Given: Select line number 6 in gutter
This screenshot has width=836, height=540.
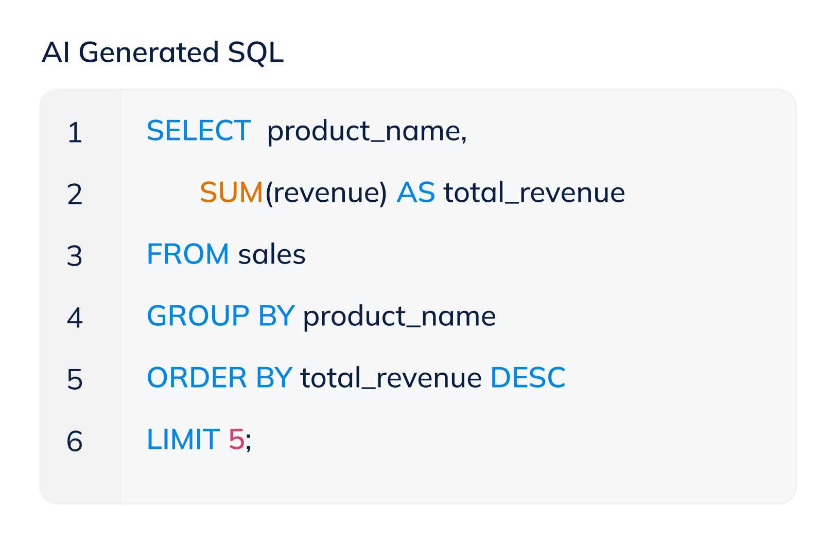Looking at the screenshot, I should click(75, 441).
